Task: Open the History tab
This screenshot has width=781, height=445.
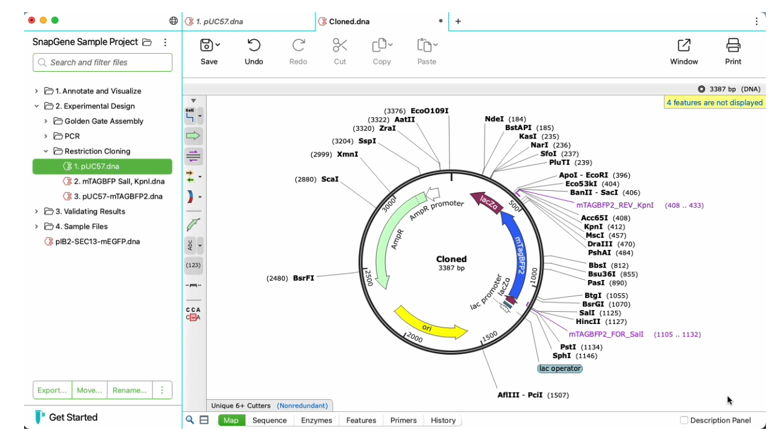Action: click(443, 420)
